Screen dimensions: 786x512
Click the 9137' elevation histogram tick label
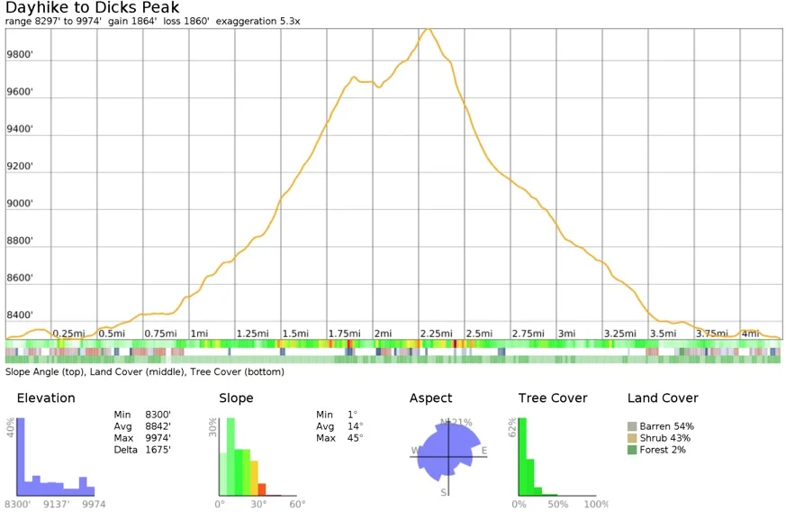tap(56, 504)
